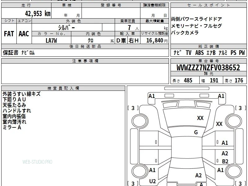Click the 車台番号 header
Screen dimensions: 248x186
tap(209, 61)
